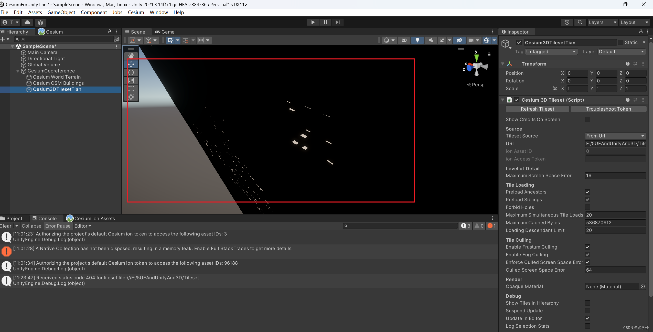
Task: Open the Layers dropdown
Action: click(602, 23)
